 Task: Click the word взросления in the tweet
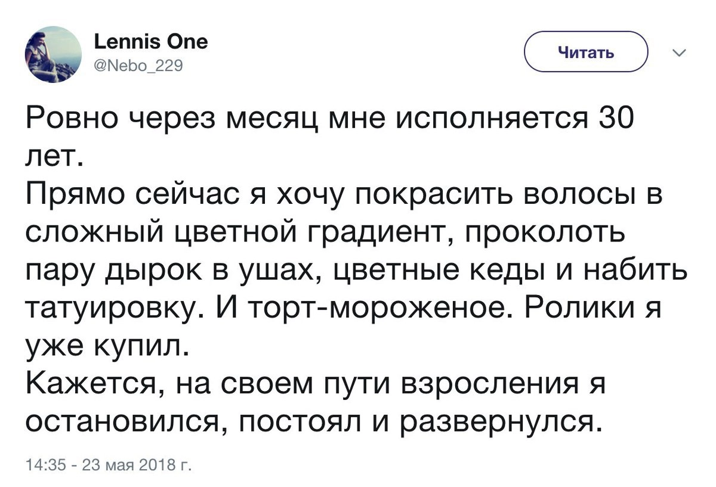tap(475, 384)
